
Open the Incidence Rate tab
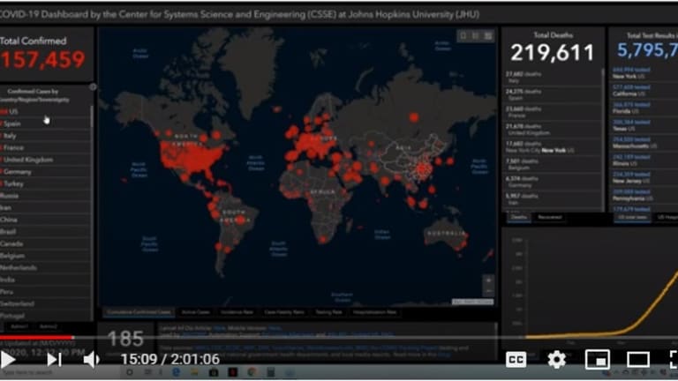(x=237, y=312)
